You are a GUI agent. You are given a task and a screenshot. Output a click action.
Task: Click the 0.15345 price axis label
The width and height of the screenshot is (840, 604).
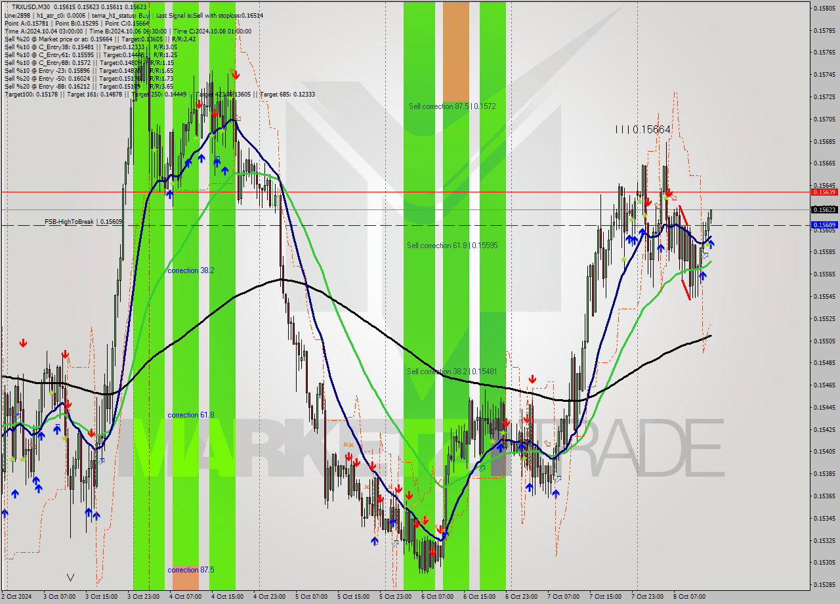tap(824, 518)
